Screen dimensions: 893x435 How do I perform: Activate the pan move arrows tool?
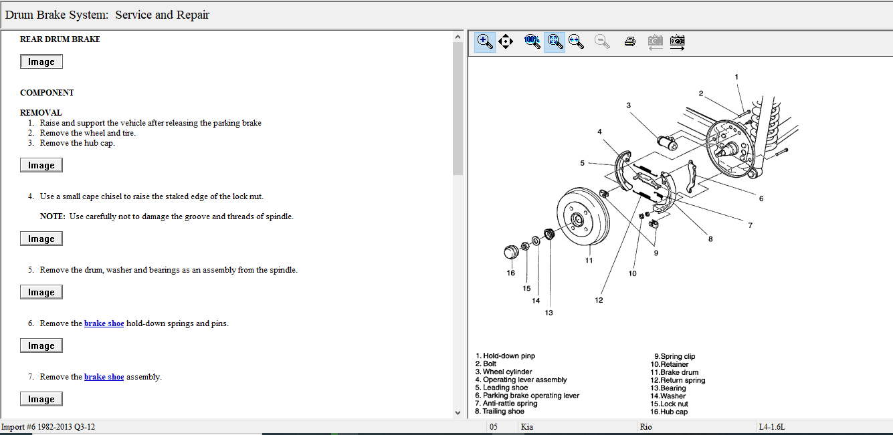(506, 41)
